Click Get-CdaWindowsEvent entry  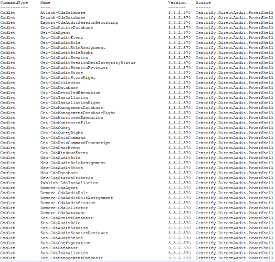[x=64, y=153]
